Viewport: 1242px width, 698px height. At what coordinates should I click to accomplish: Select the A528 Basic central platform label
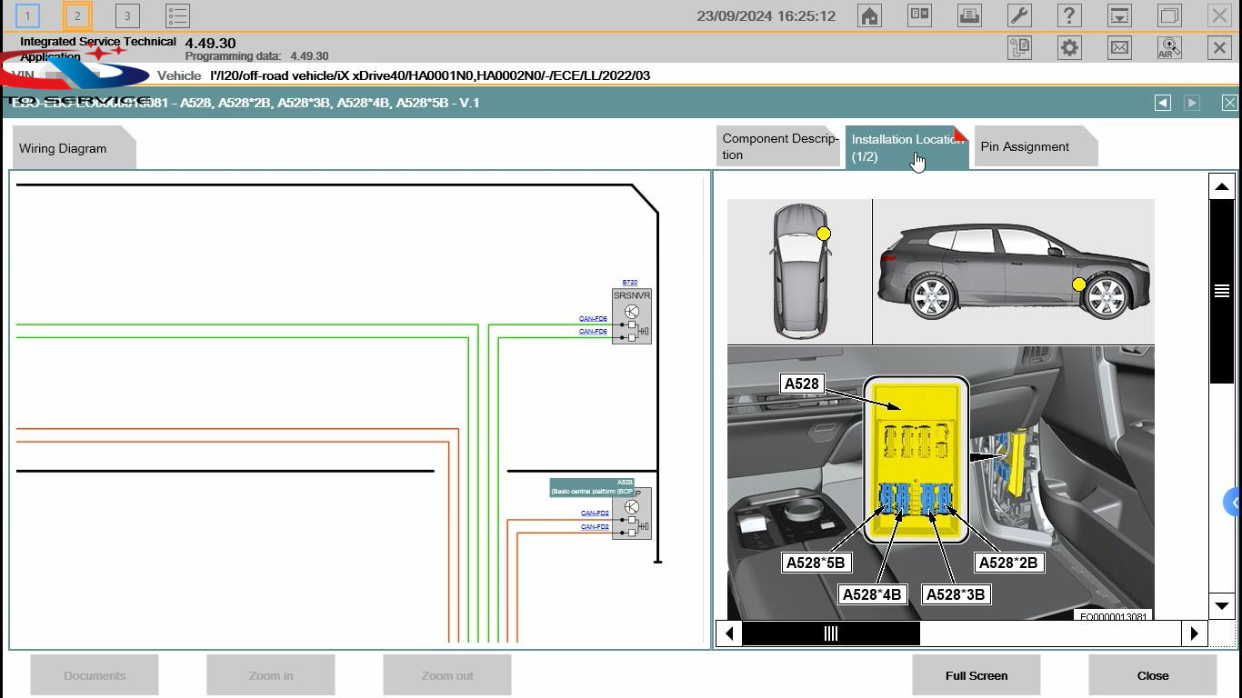[x=592, y=487]
